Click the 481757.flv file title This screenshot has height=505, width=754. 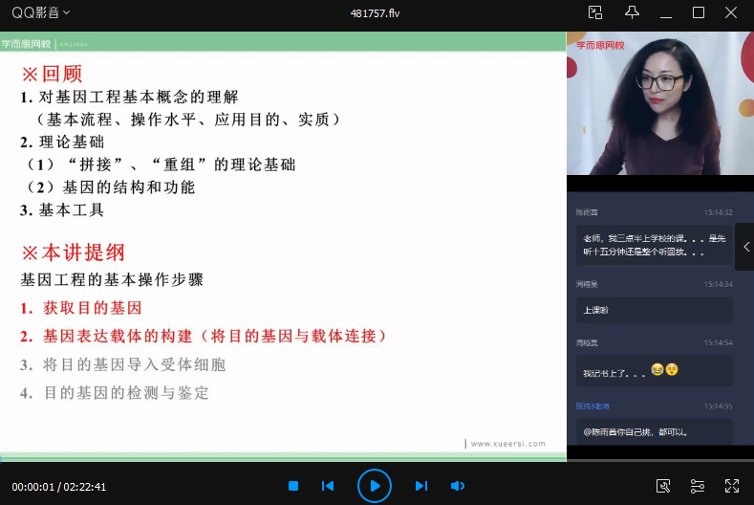(x=377, y=12)
